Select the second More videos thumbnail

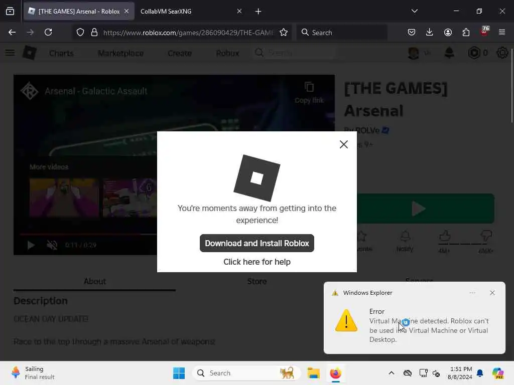[130, 198]
